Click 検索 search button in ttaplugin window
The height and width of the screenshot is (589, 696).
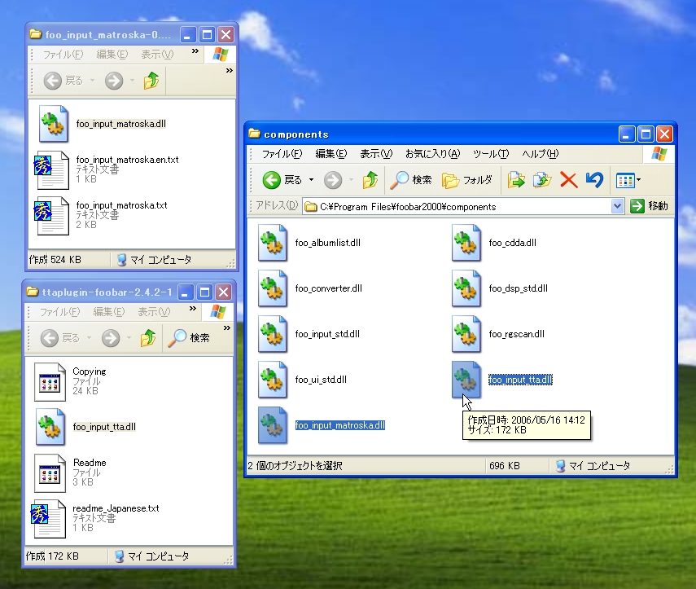(189, 338)
